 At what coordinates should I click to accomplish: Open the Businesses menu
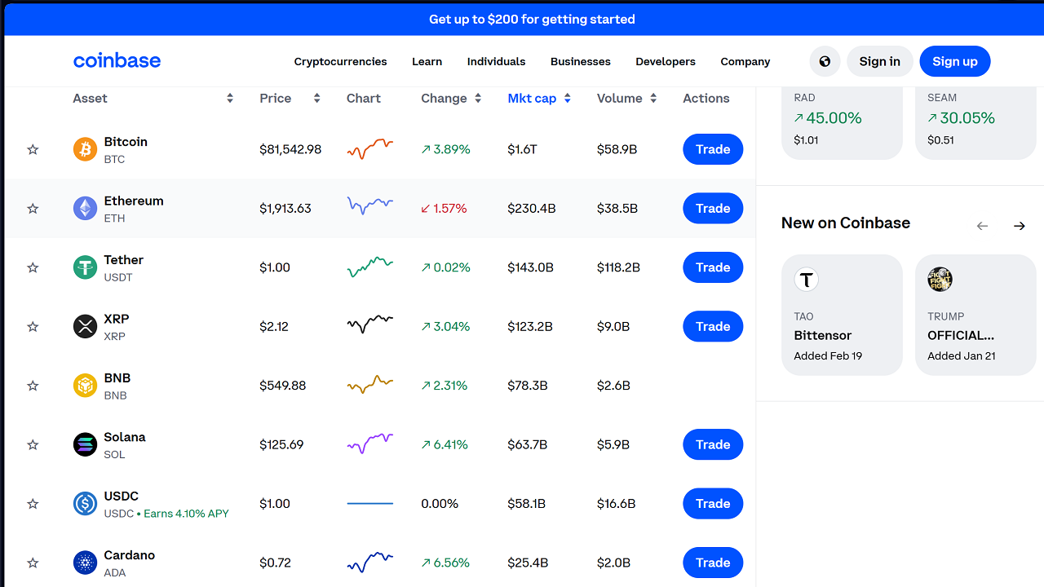[580, 61]
